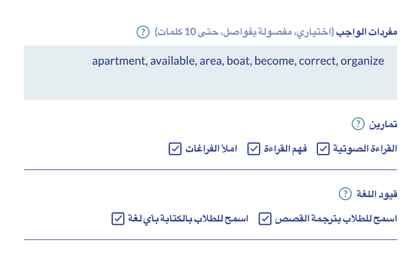Place cursor on the word apartment
416x265 pixels.
tap(118, 61)
